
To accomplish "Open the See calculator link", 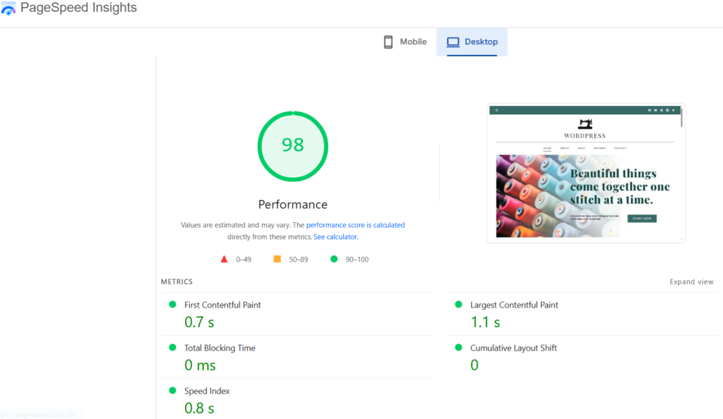I will (x=335, y=237).
